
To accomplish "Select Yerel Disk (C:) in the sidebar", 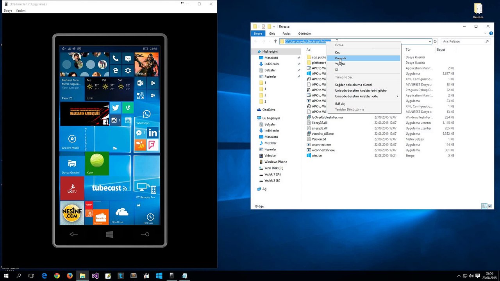I will [x=273, y=168].
